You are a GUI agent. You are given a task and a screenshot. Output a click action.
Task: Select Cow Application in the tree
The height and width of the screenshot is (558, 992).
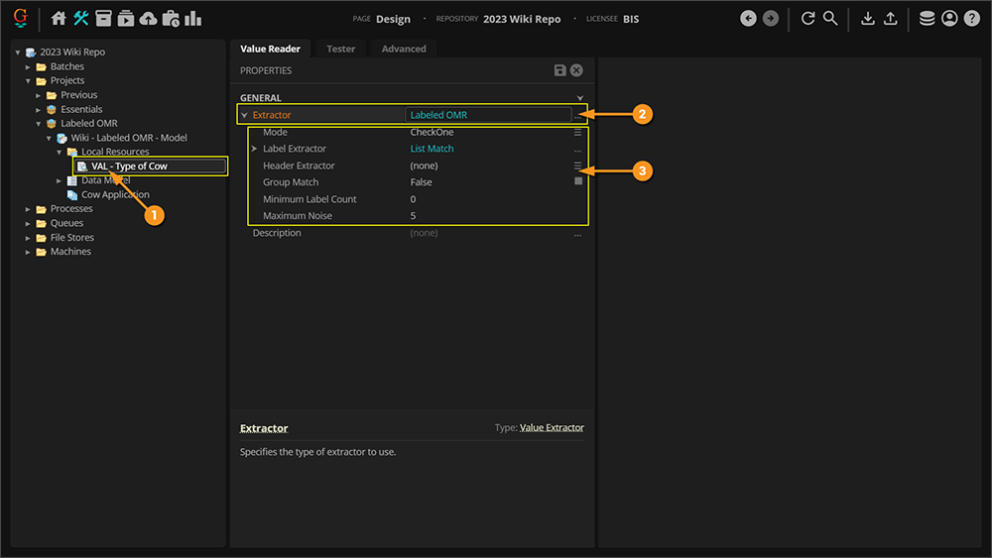115,194
